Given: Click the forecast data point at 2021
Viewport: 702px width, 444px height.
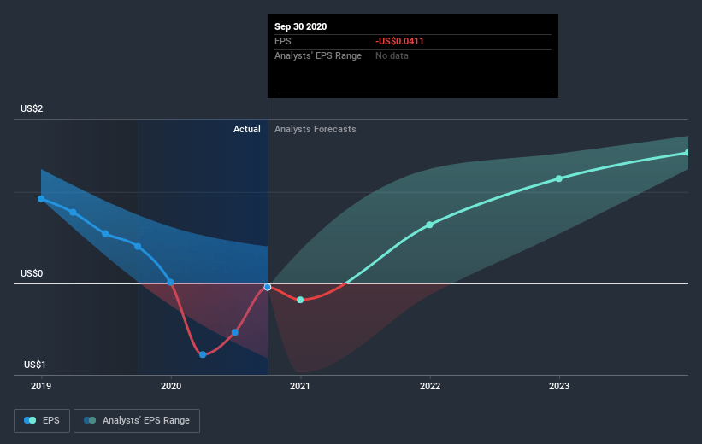Looking at the screenshot, I should click(300, 300).
